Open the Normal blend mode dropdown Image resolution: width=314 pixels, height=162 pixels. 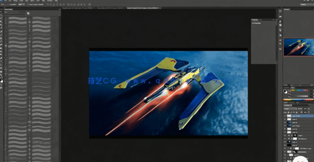[290, 109]
